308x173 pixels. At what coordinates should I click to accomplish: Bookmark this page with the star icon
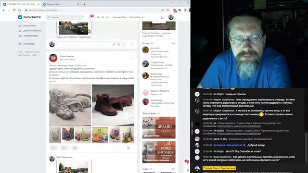click(168, 10)
